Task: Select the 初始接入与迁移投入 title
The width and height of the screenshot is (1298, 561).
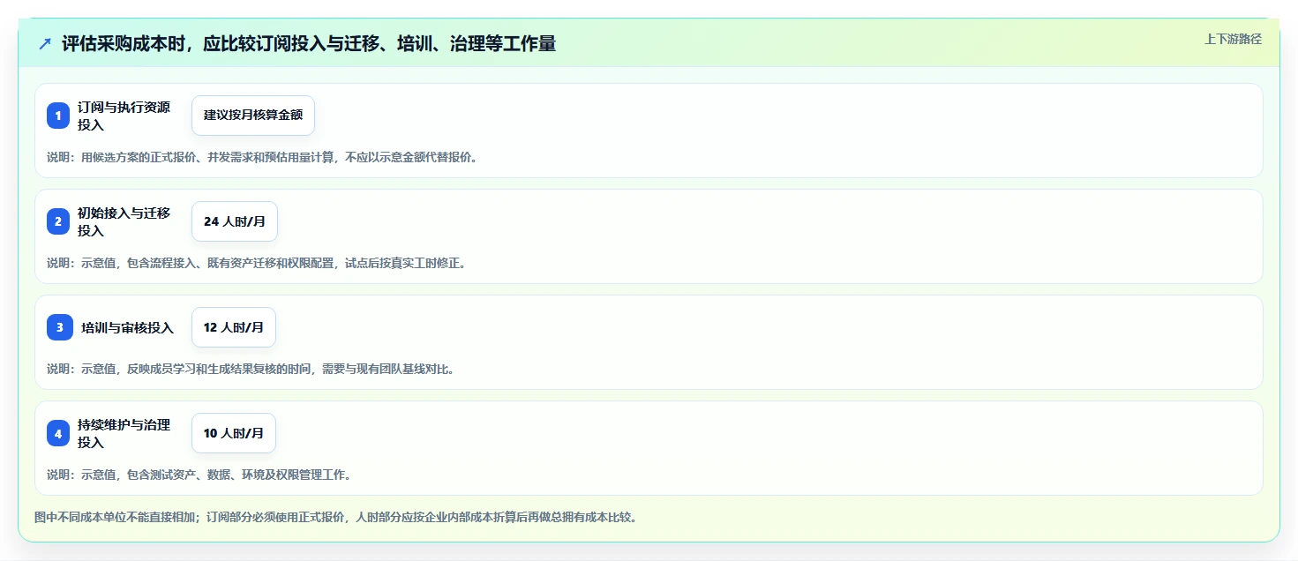Action: pos(124,221)
